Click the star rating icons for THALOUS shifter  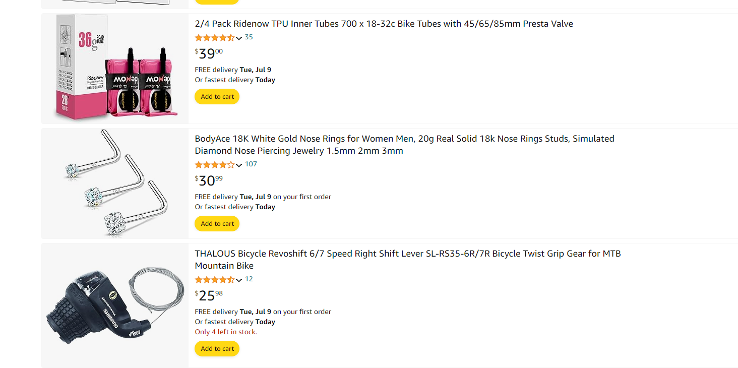pyautogui.click(x=214, y=280)
